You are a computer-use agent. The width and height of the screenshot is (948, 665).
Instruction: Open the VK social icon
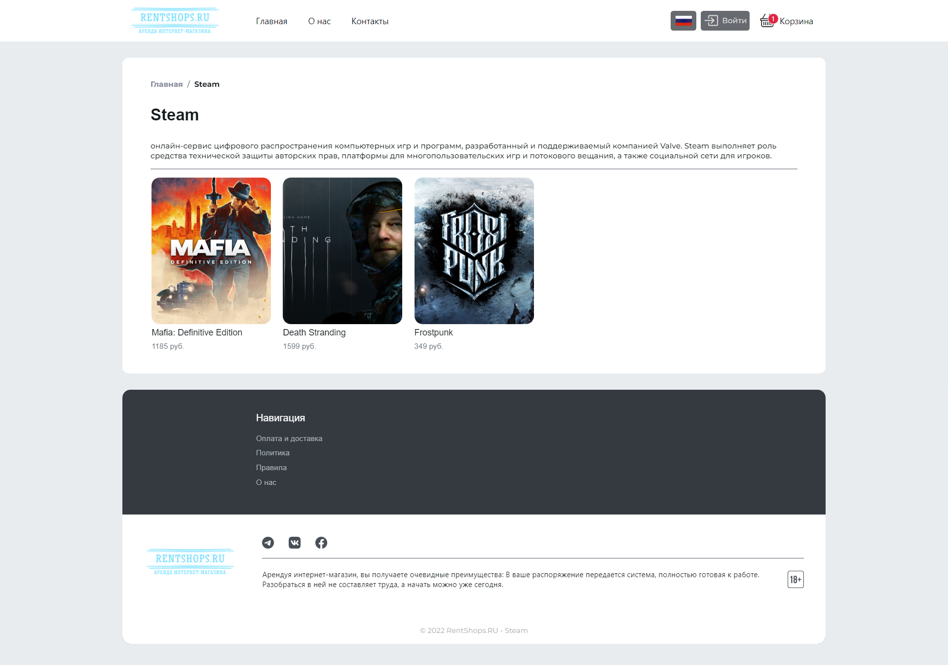295,543
